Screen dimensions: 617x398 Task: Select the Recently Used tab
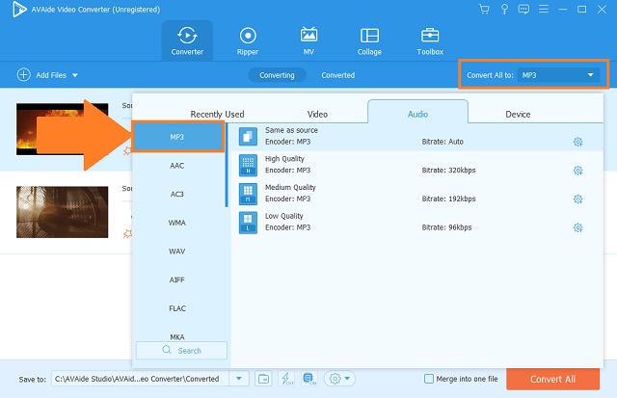click(x=217, y=114)
